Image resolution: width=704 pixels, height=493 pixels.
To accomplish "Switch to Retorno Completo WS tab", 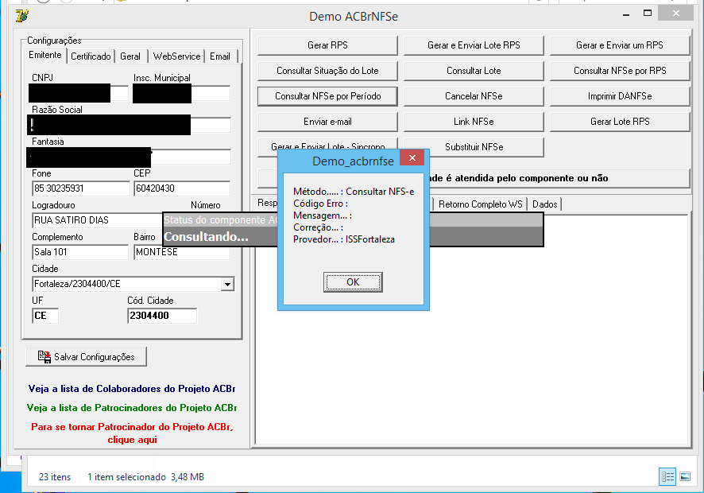I will point(481,204).
